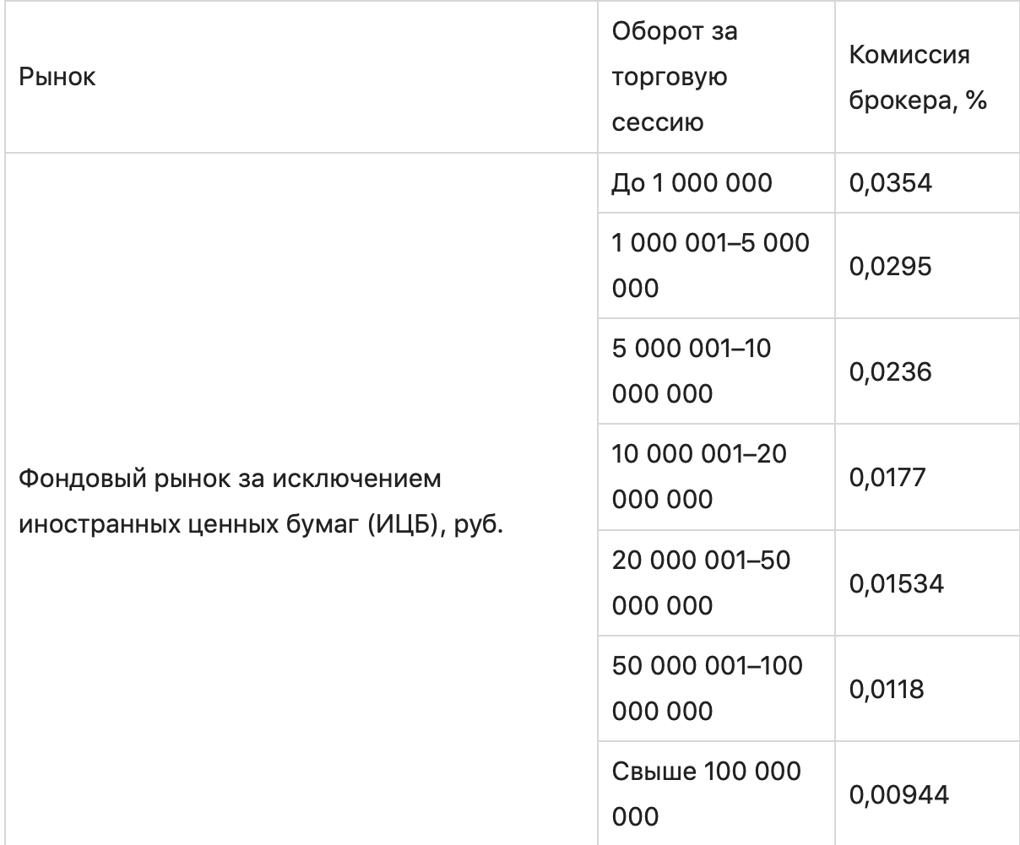Screen dimensions: 1020x845
Task: Select the '5 000 001–10 000 000' turnover cell
Action: click(x=691, y=371)
